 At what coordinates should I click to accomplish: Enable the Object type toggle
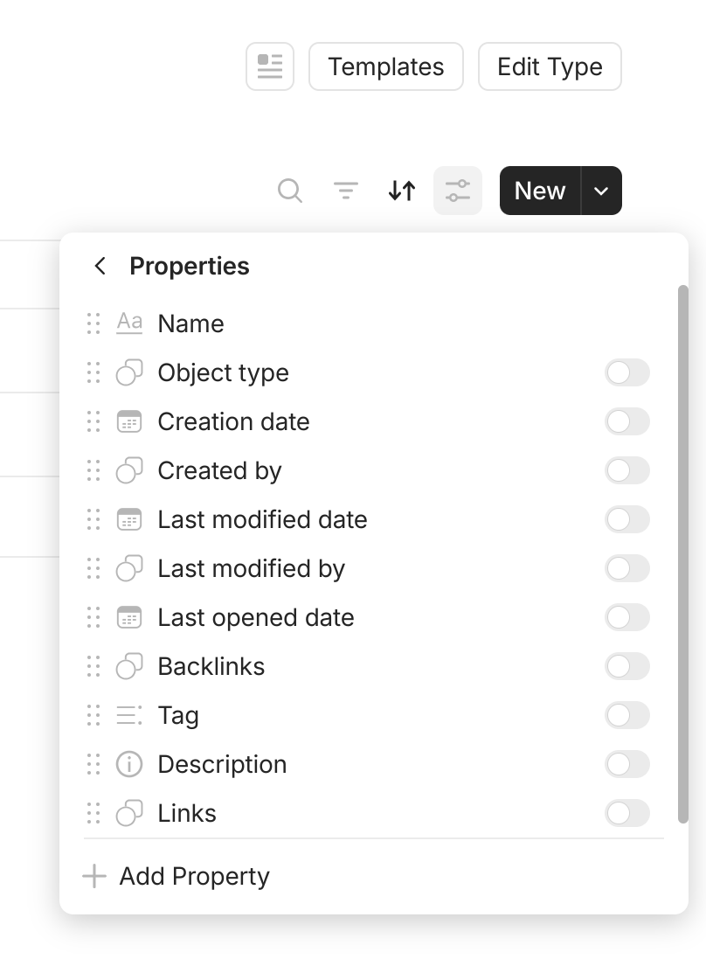tap(626, 373)
